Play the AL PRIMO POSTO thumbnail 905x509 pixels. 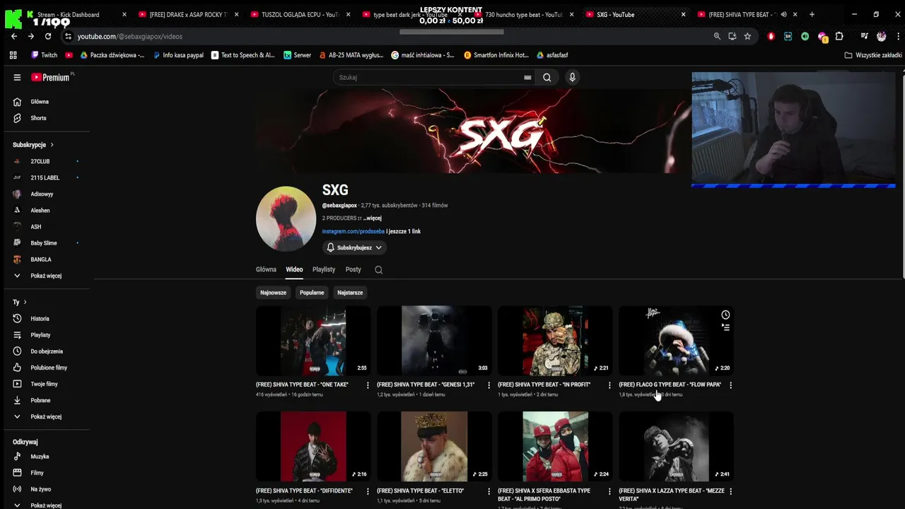pos(555,447)
